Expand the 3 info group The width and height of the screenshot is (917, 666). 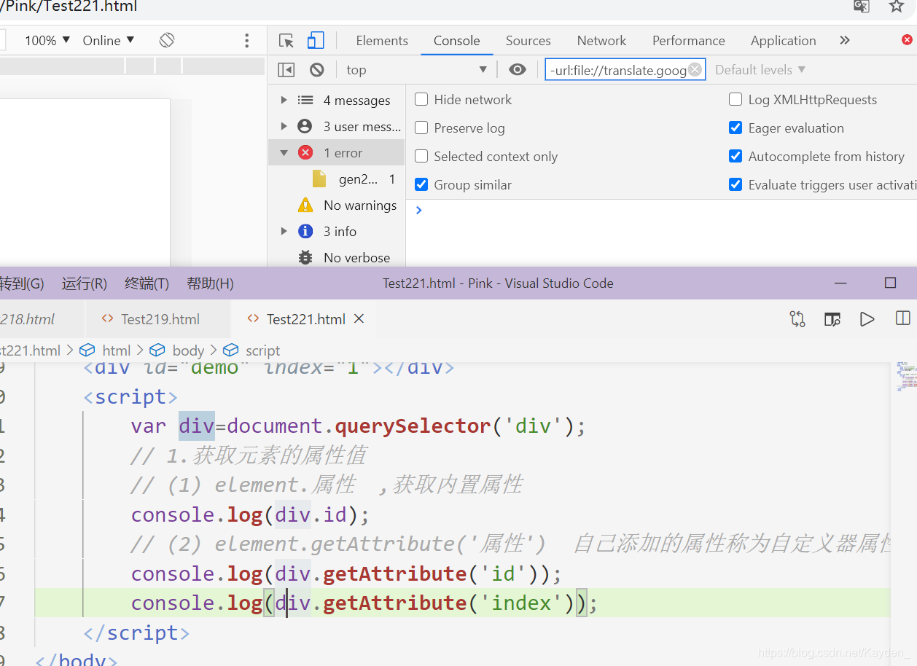(x=284, y=232)
